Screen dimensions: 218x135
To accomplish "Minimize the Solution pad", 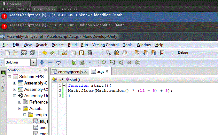I will [40, 71].
